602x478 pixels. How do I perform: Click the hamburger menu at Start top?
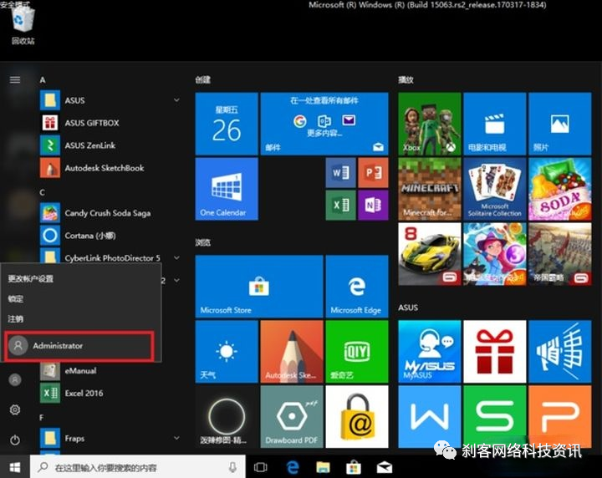pyautogui.click(x=15, y=79)
